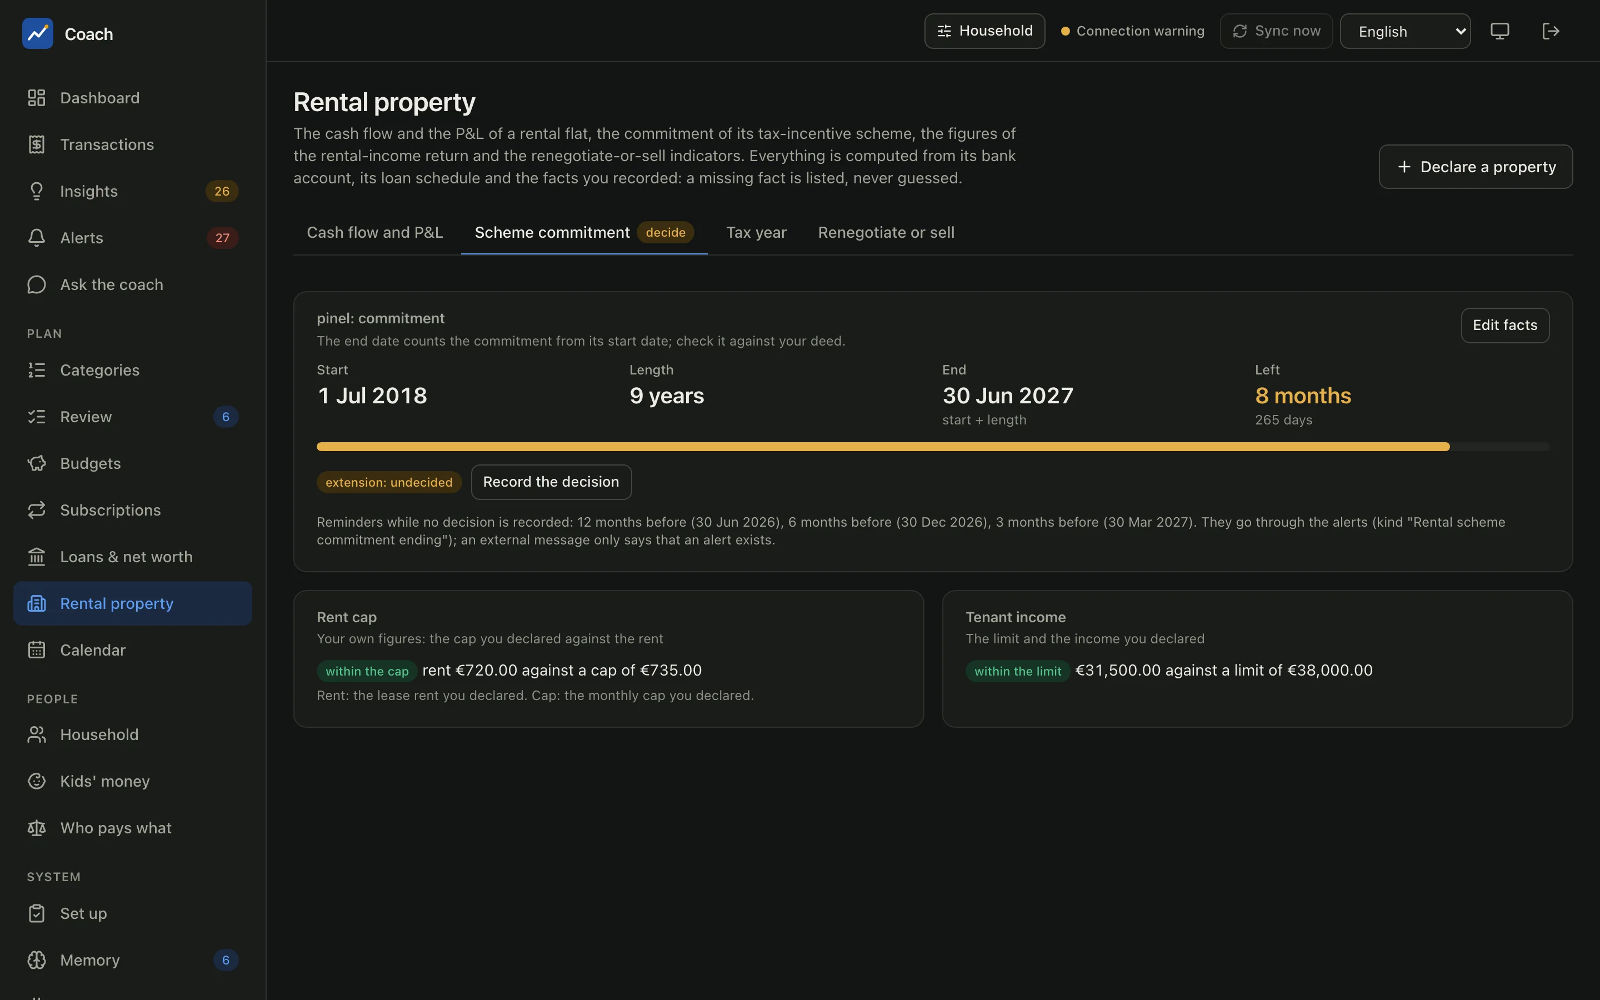Click the 'pinel: commitment' heading
This screenshot has width=1600, height=1000.
pos(380,318)
